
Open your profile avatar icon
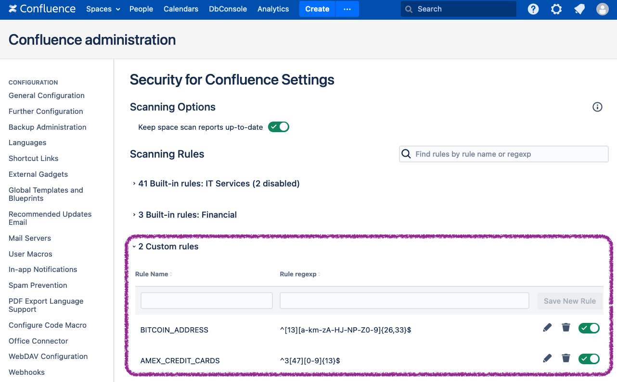click(602, 9)
